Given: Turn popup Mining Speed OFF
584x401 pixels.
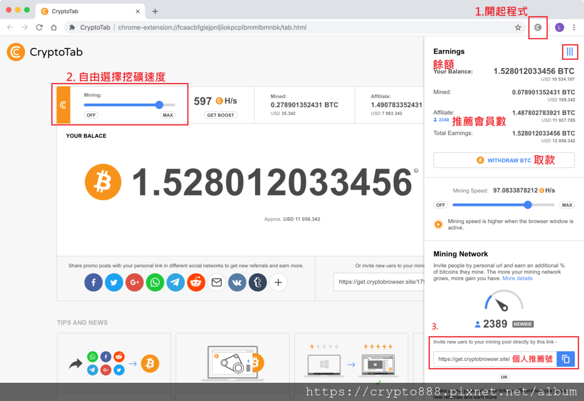Looking at the screenshot, I should click(x=441, y=205).
